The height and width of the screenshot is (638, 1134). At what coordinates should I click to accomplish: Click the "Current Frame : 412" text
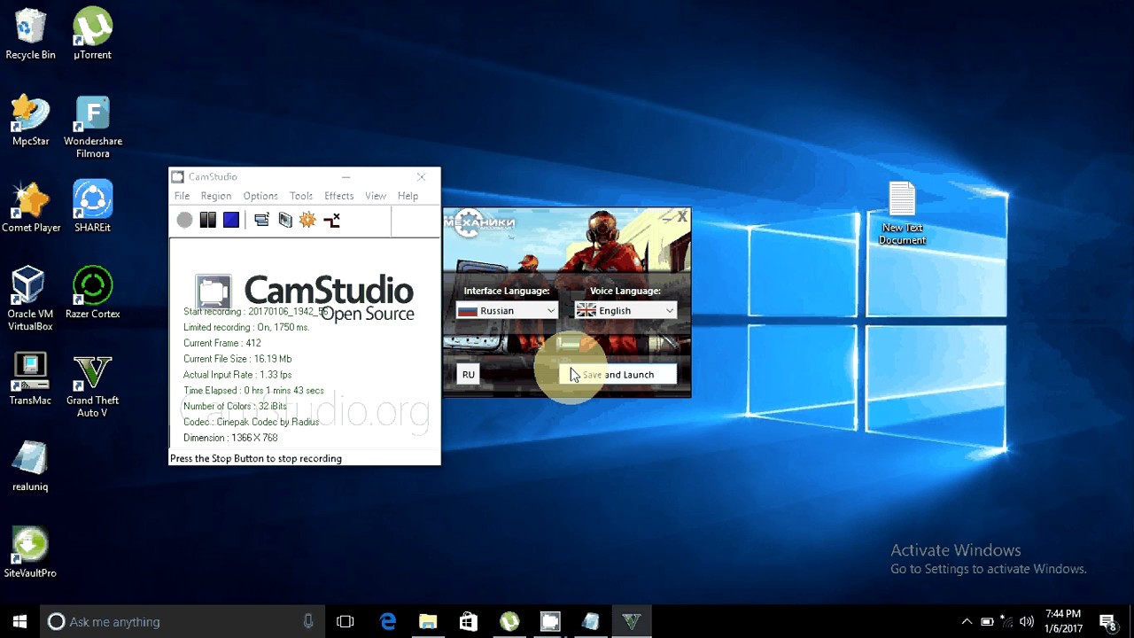pyautogui.click(x=222, y=343)
